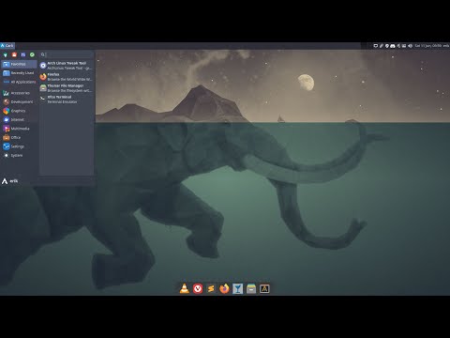This screenshot has width=450, height=338.
Task: Open Discord from the system tray
Action: [x=393, y=46]
